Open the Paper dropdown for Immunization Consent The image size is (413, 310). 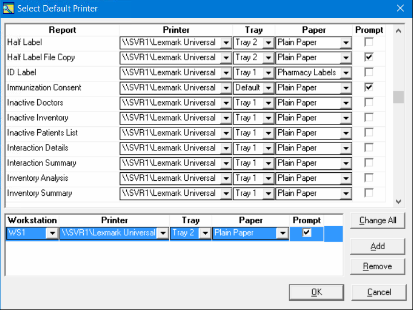[x=346, y=88]
